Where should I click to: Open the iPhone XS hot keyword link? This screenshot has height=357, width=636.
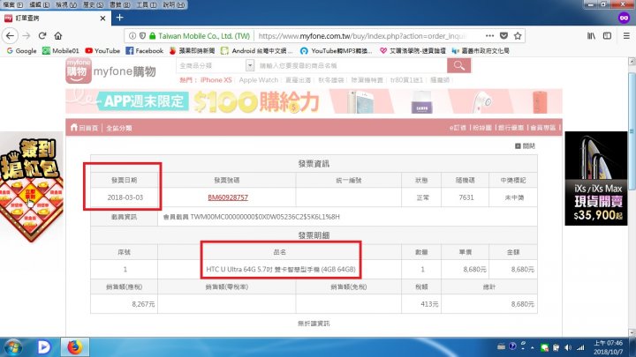point(216,80)
